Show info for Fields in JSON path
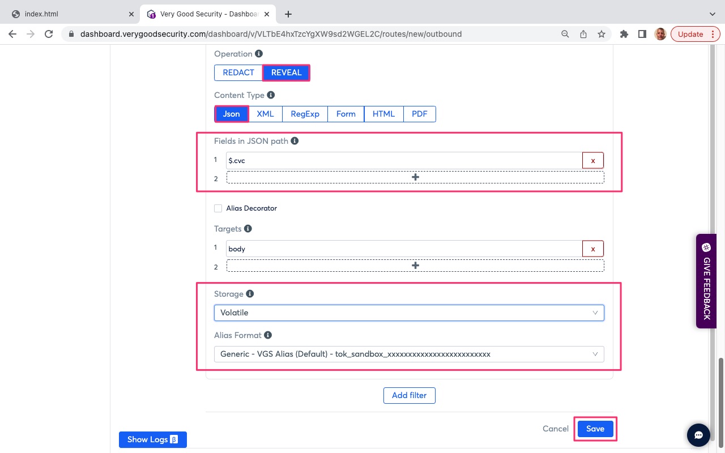The image size is (725, 453). click(295, 141)
